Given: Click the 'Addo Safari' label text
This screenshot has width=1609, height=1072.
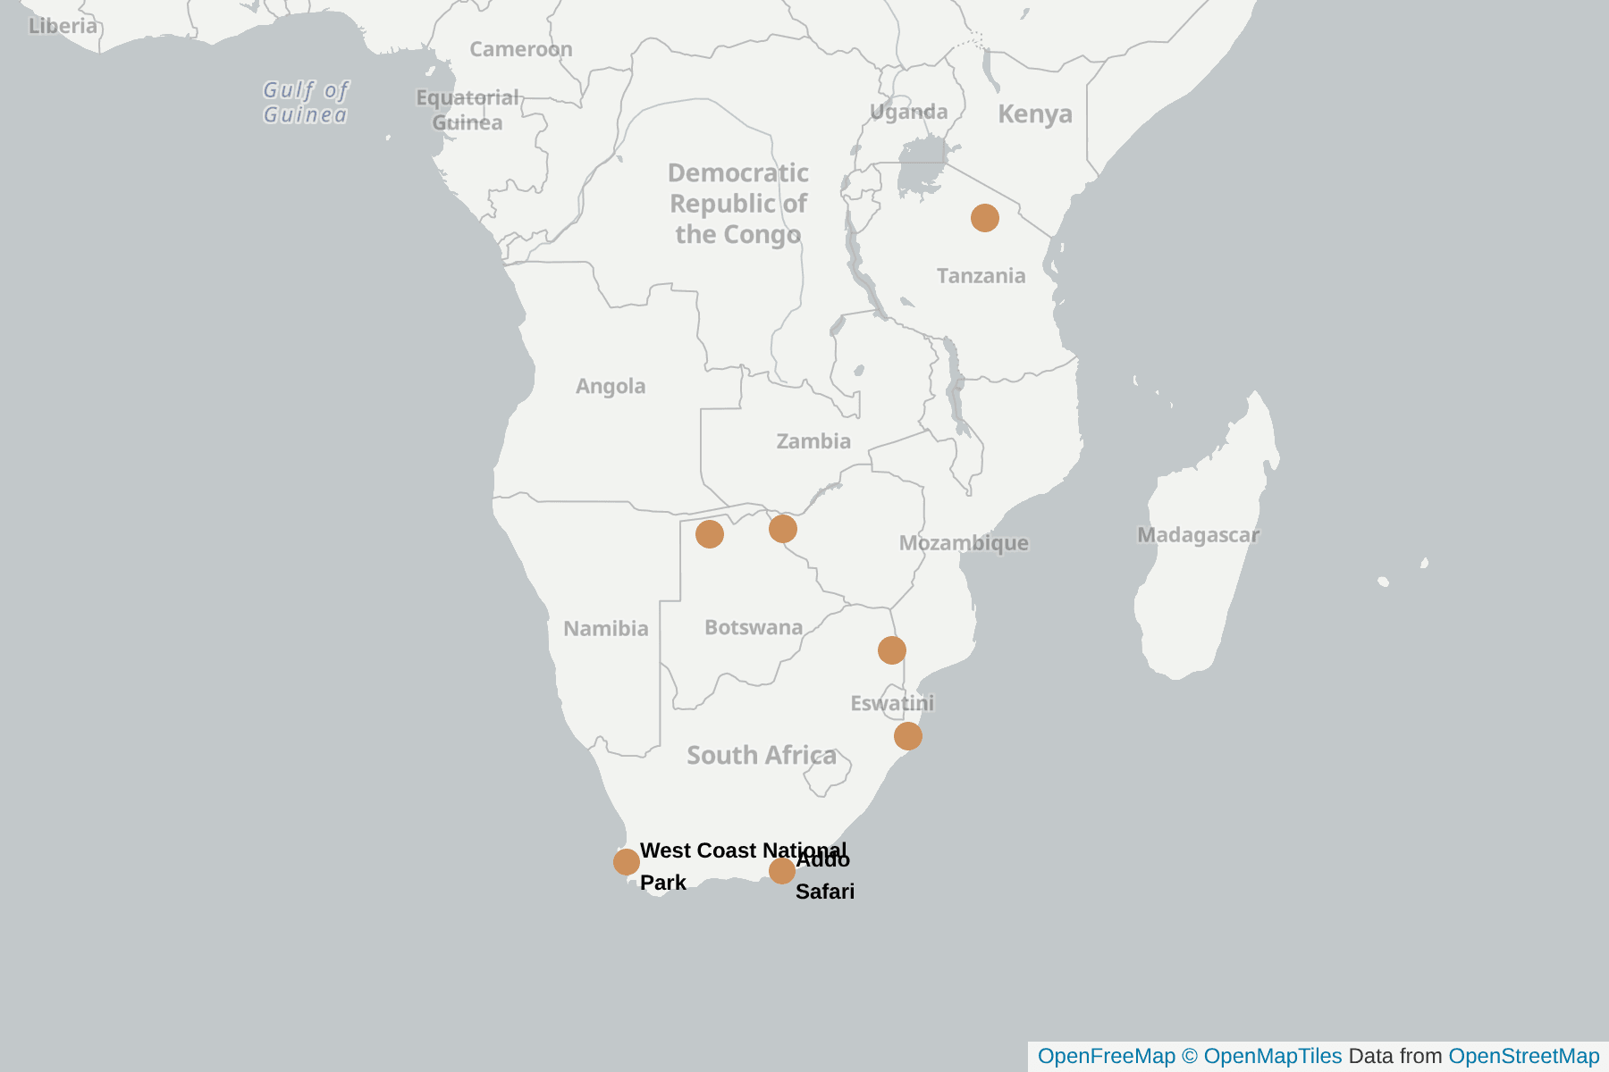Looking at the screenshot, I should point(825,875).
